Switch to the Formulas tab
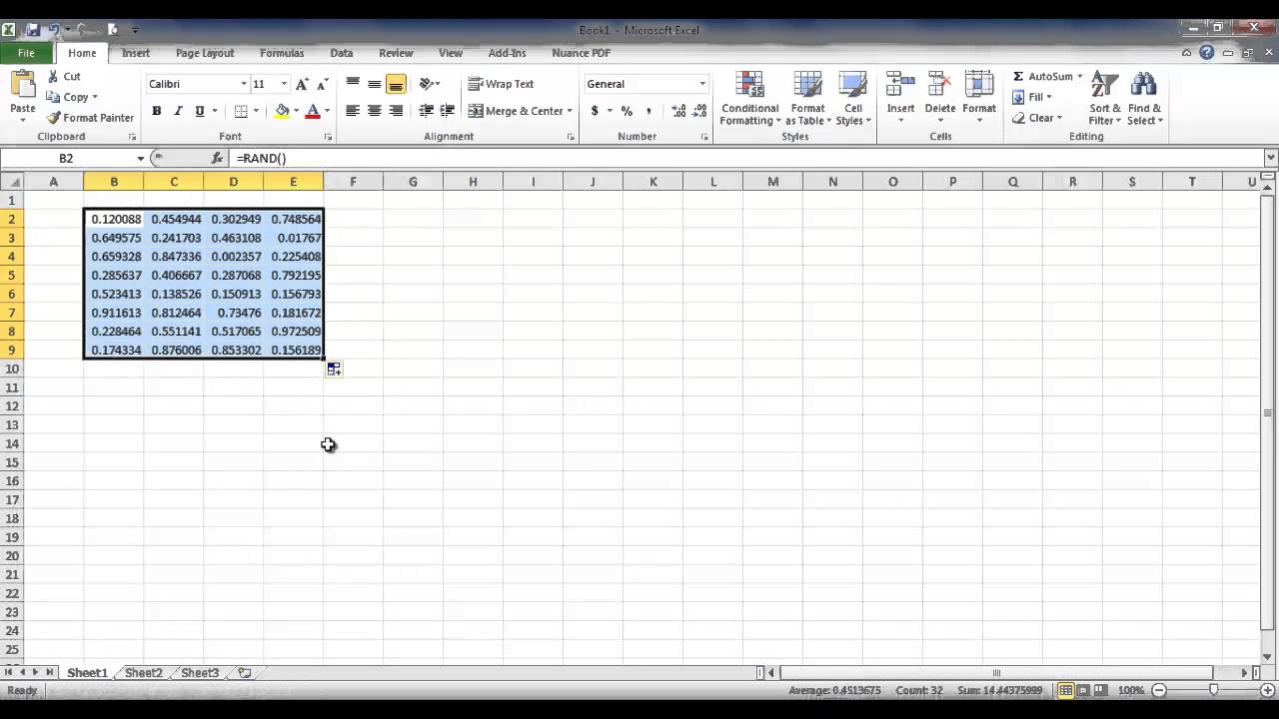1279x719 pixels. click(x=282, y=53)
